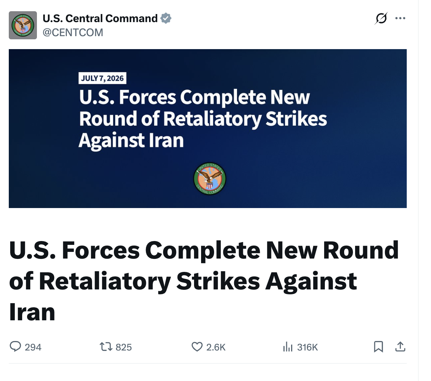The image size is (431, 381).
Task: Click the repost arrows icon
Action: (x=106, y=347)
